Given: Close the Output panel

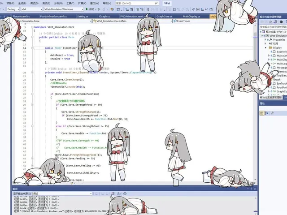Looking at the screenshot, I should (x=255, y=189).
